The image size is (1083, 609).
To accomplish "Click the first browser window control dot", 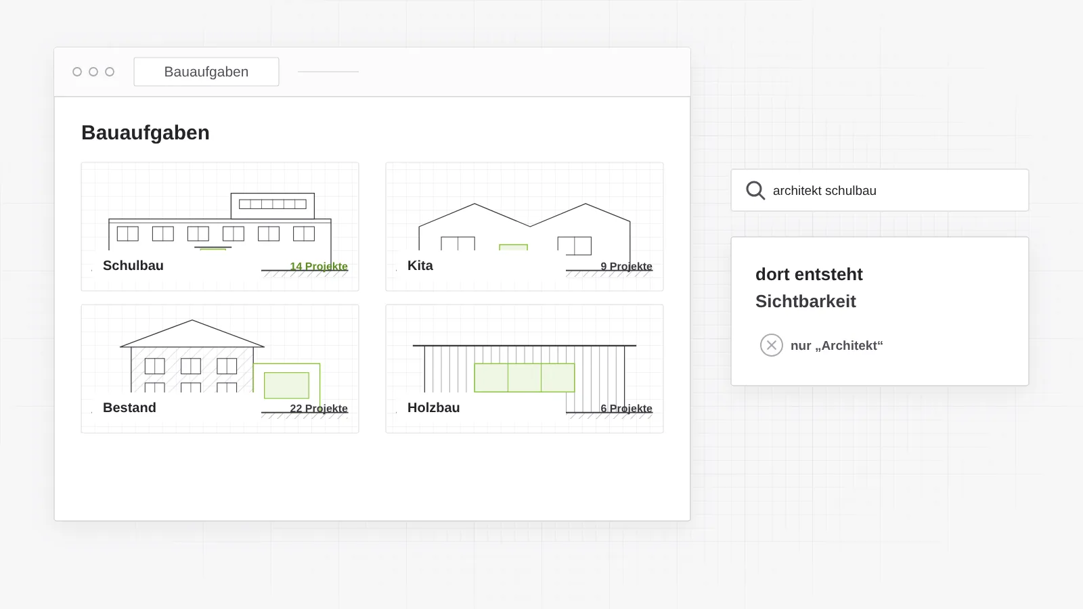I will click(x=77, y=72).
